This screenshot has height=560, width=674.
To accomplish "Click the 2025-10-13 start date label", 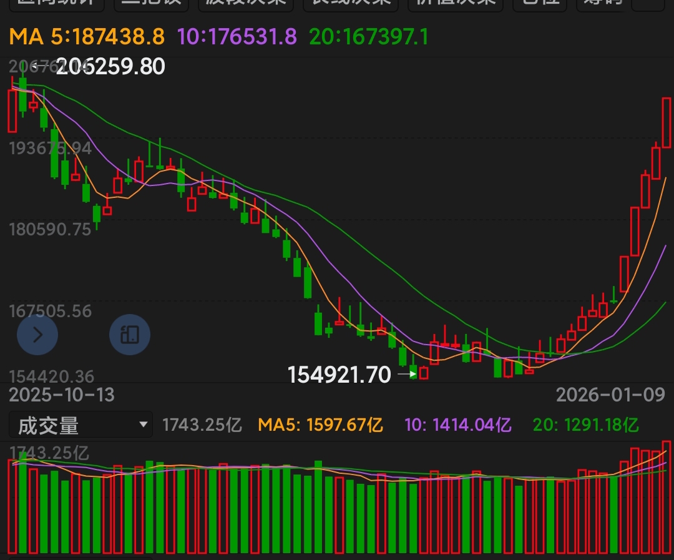I will click(x=62, y=395).
